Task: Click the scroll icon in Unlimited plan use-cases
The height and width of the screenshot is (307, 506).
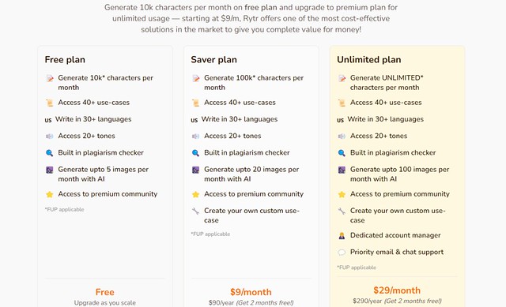Action: tap(342, 103)
